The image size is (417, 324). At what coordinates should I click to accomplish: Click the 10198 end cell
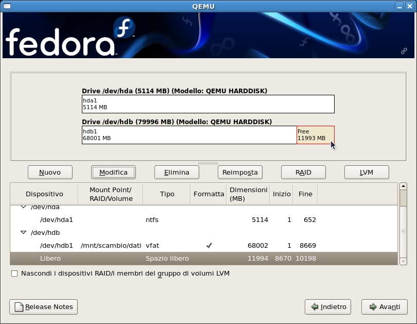306,258
